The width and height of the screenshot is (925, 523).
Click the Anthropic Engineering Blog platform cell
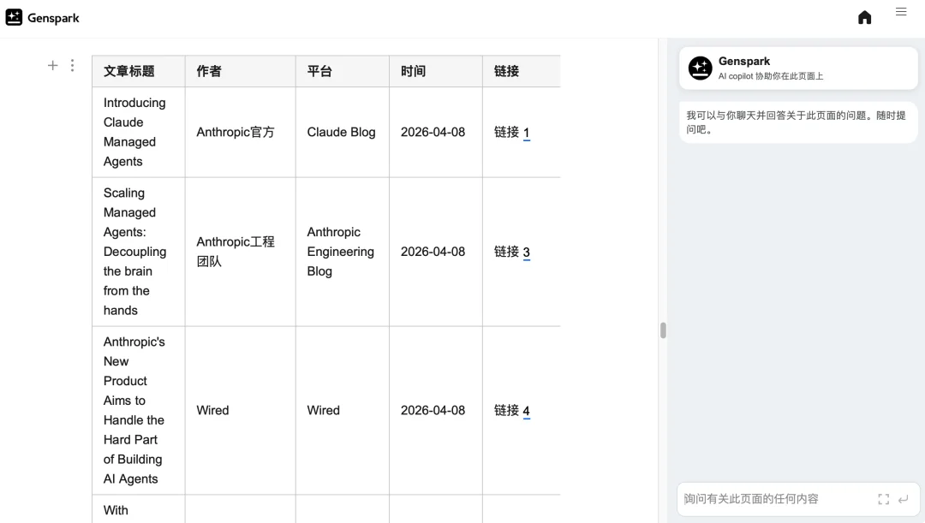[342, 252]
